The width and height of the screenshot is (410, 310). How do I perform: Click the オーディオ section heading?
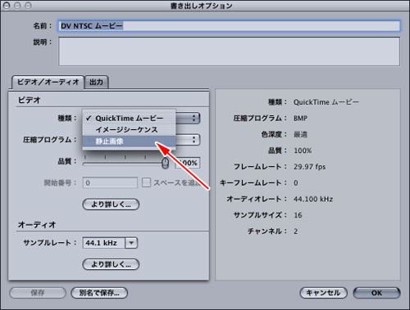click(x=37, y=225)
